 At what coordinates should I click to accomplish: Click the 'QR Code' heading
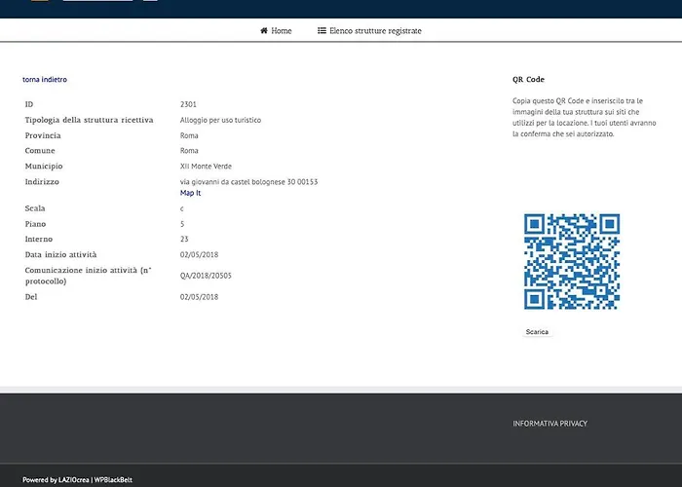(528, 80)
